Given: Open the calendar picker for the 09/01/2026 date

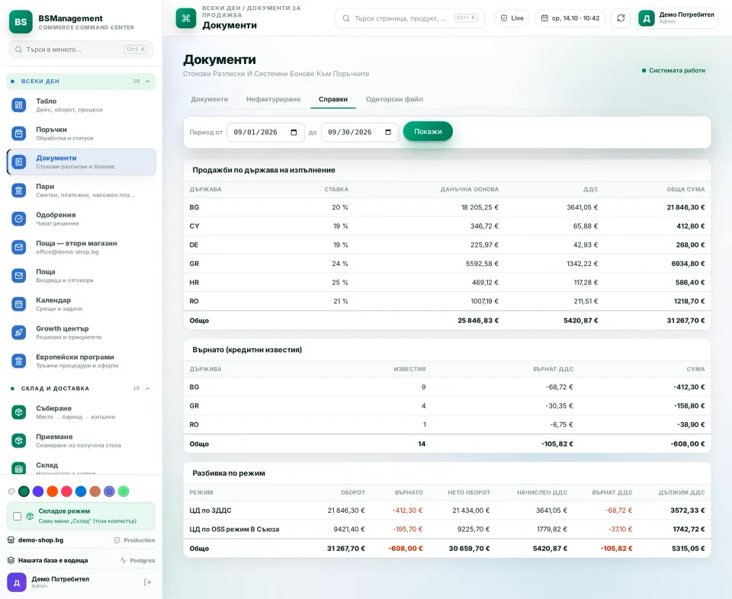Looking at the screenshot, I should click(294, 133).
